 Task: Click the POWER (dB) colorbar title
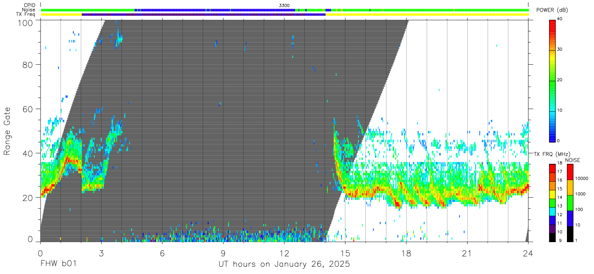(552, 10)
